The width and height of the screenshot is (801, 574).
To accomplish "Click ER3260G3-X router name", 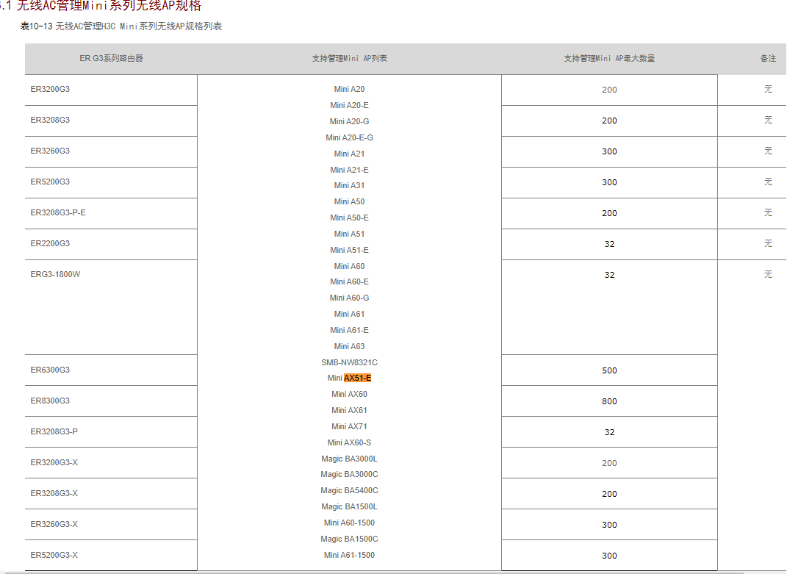I will tap(54, 525).
